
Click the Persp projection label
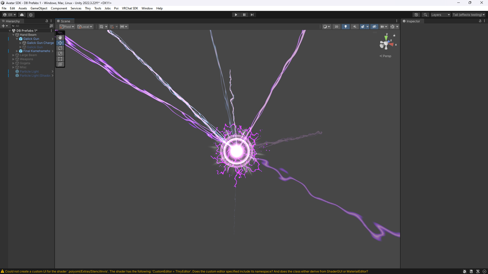[x=387, y=56]
